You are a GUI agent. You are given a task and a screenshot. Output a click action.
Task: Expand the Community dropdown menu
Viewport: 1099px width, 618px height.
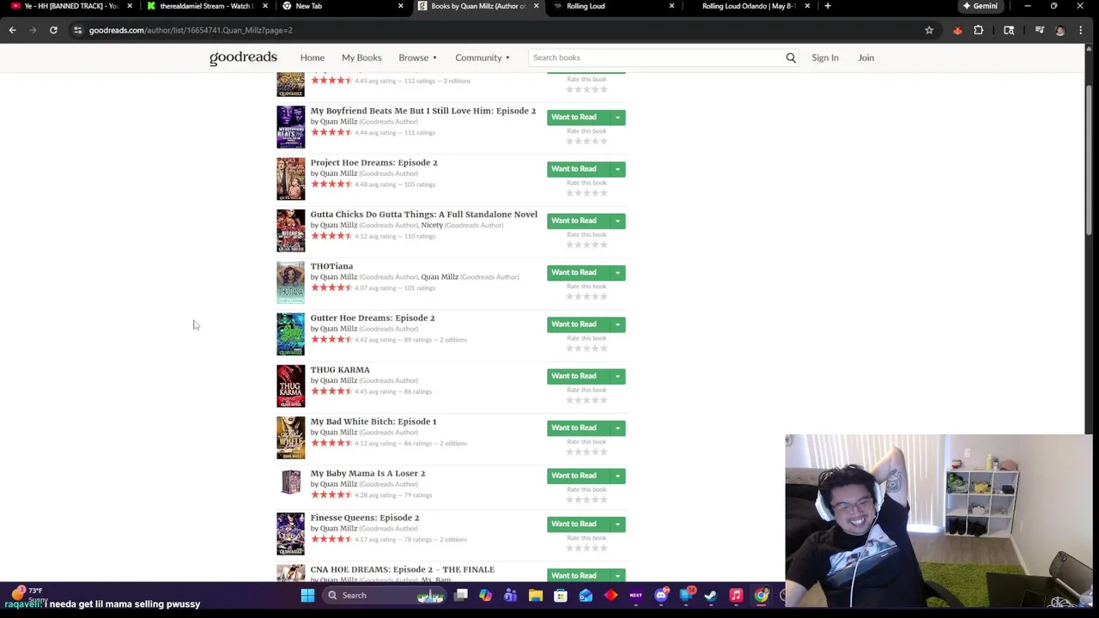coord(483,58)
